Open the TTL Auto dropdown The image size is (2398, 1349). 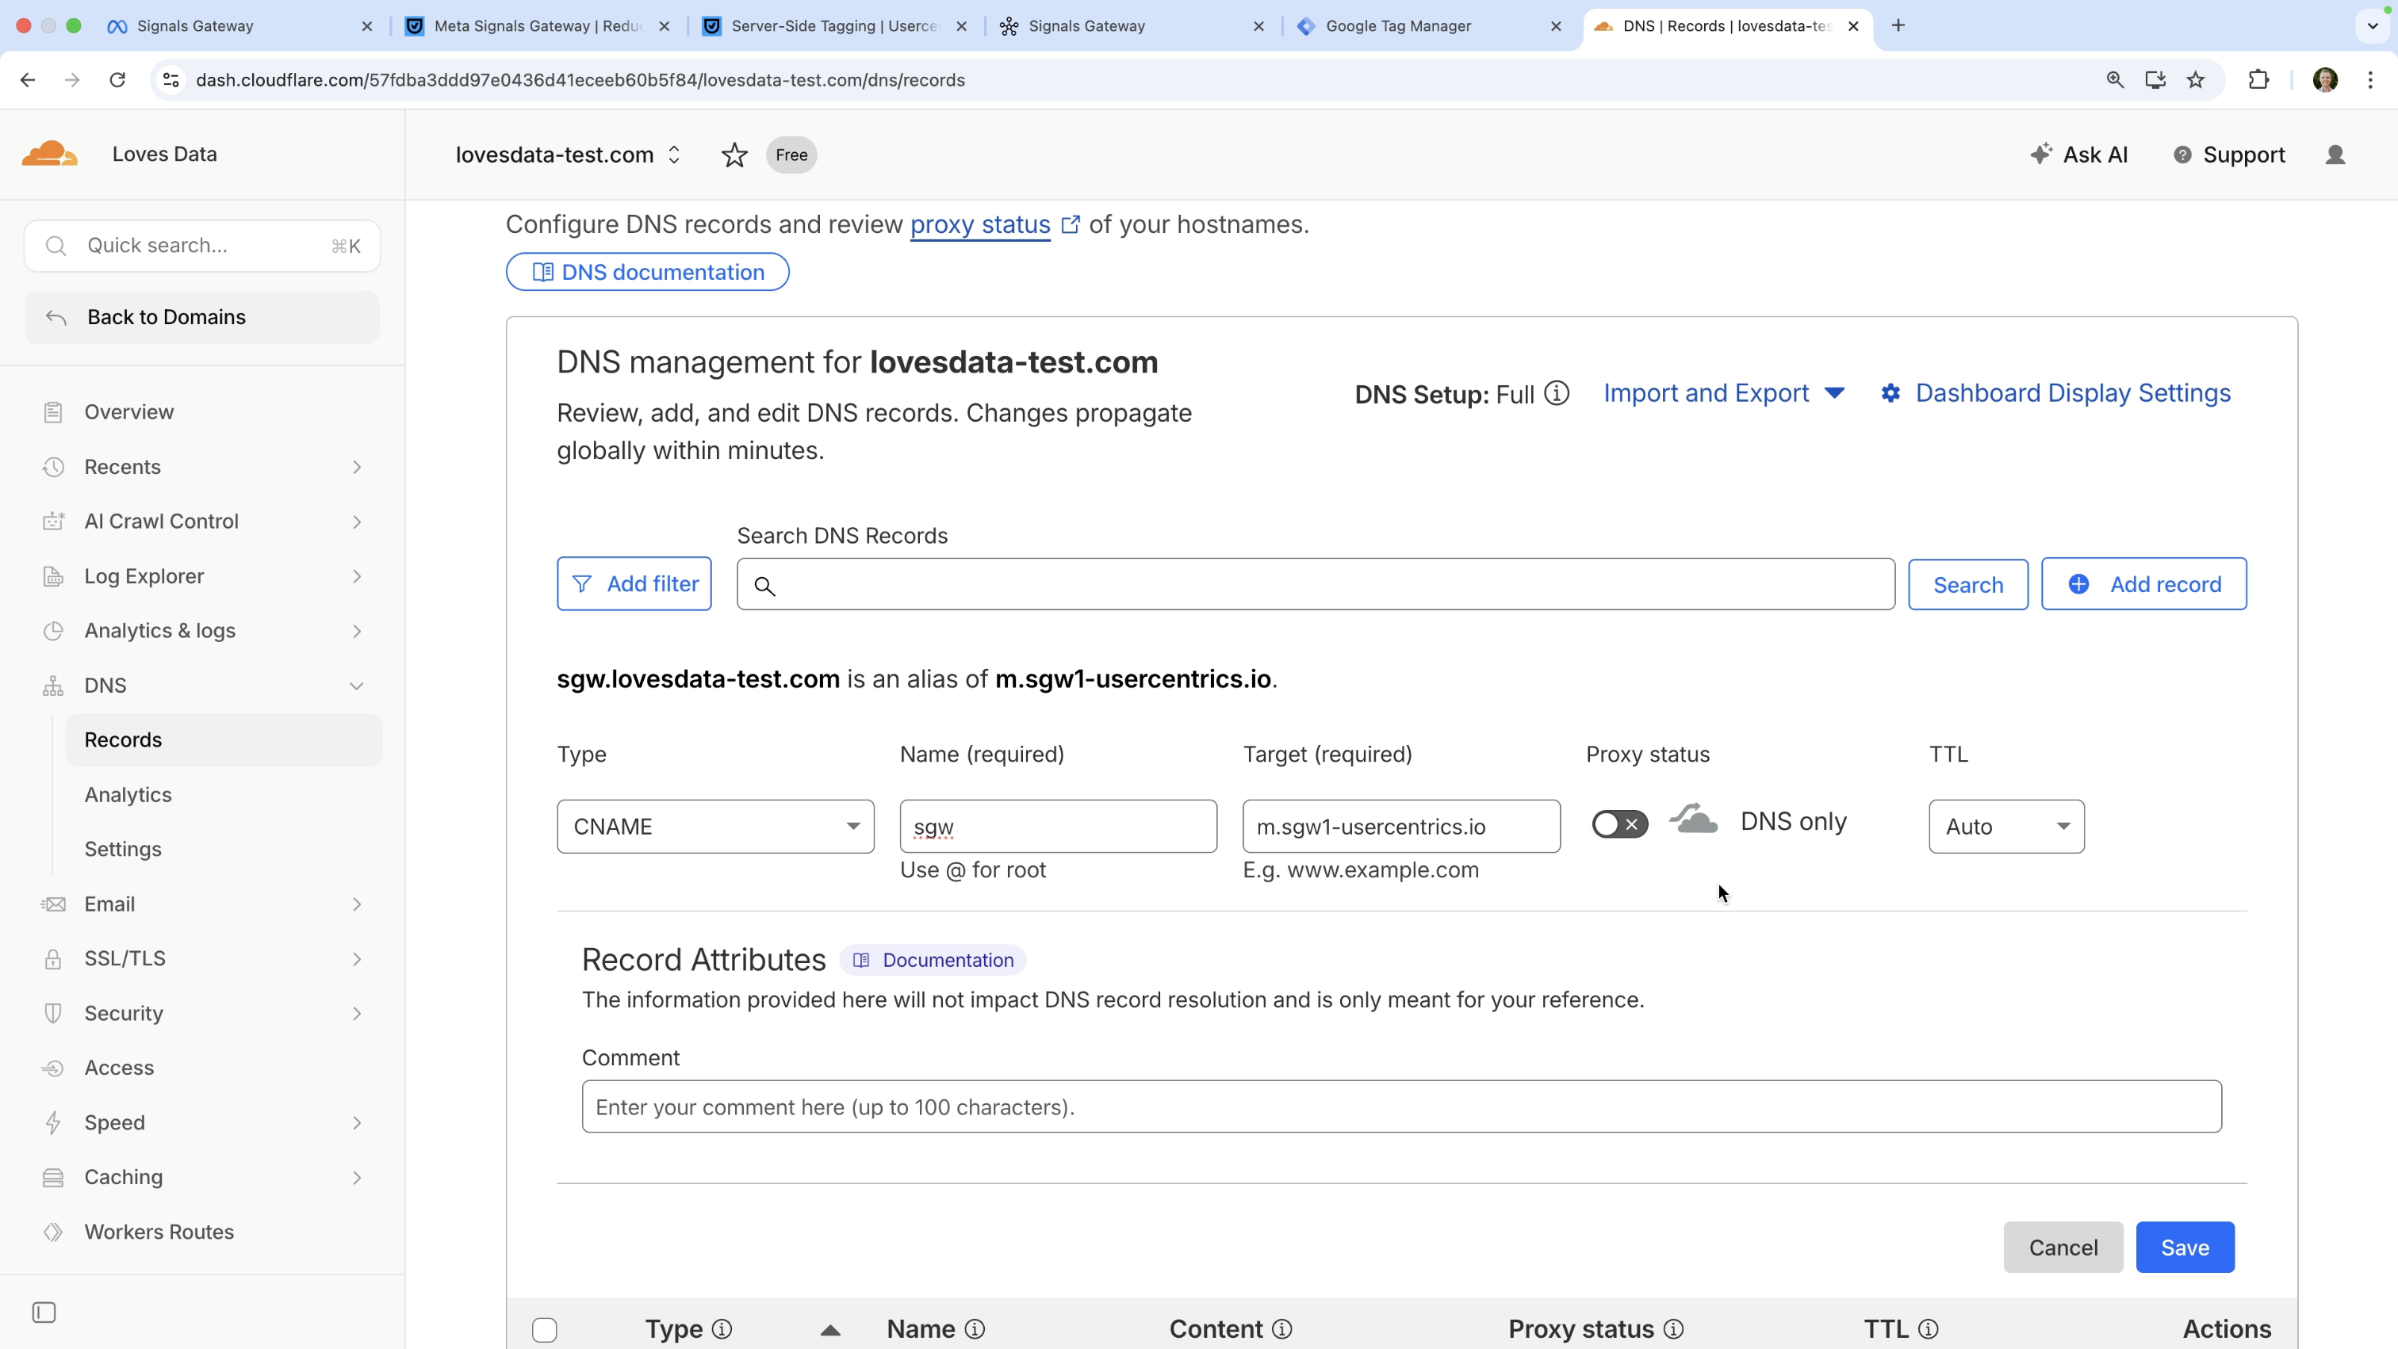(x=2006, y=826)
